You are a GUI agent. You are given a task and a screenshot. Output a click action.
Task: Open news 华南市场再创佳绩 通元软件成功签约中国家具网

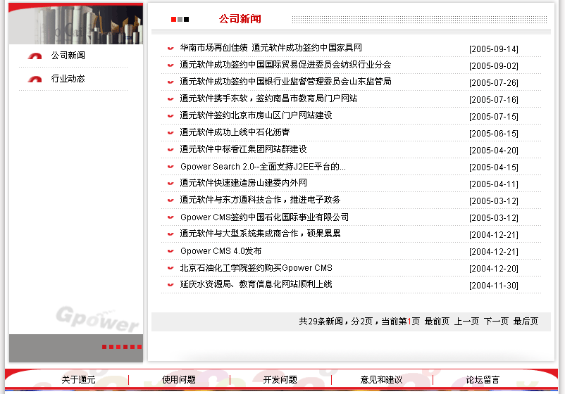coord(271,48)
